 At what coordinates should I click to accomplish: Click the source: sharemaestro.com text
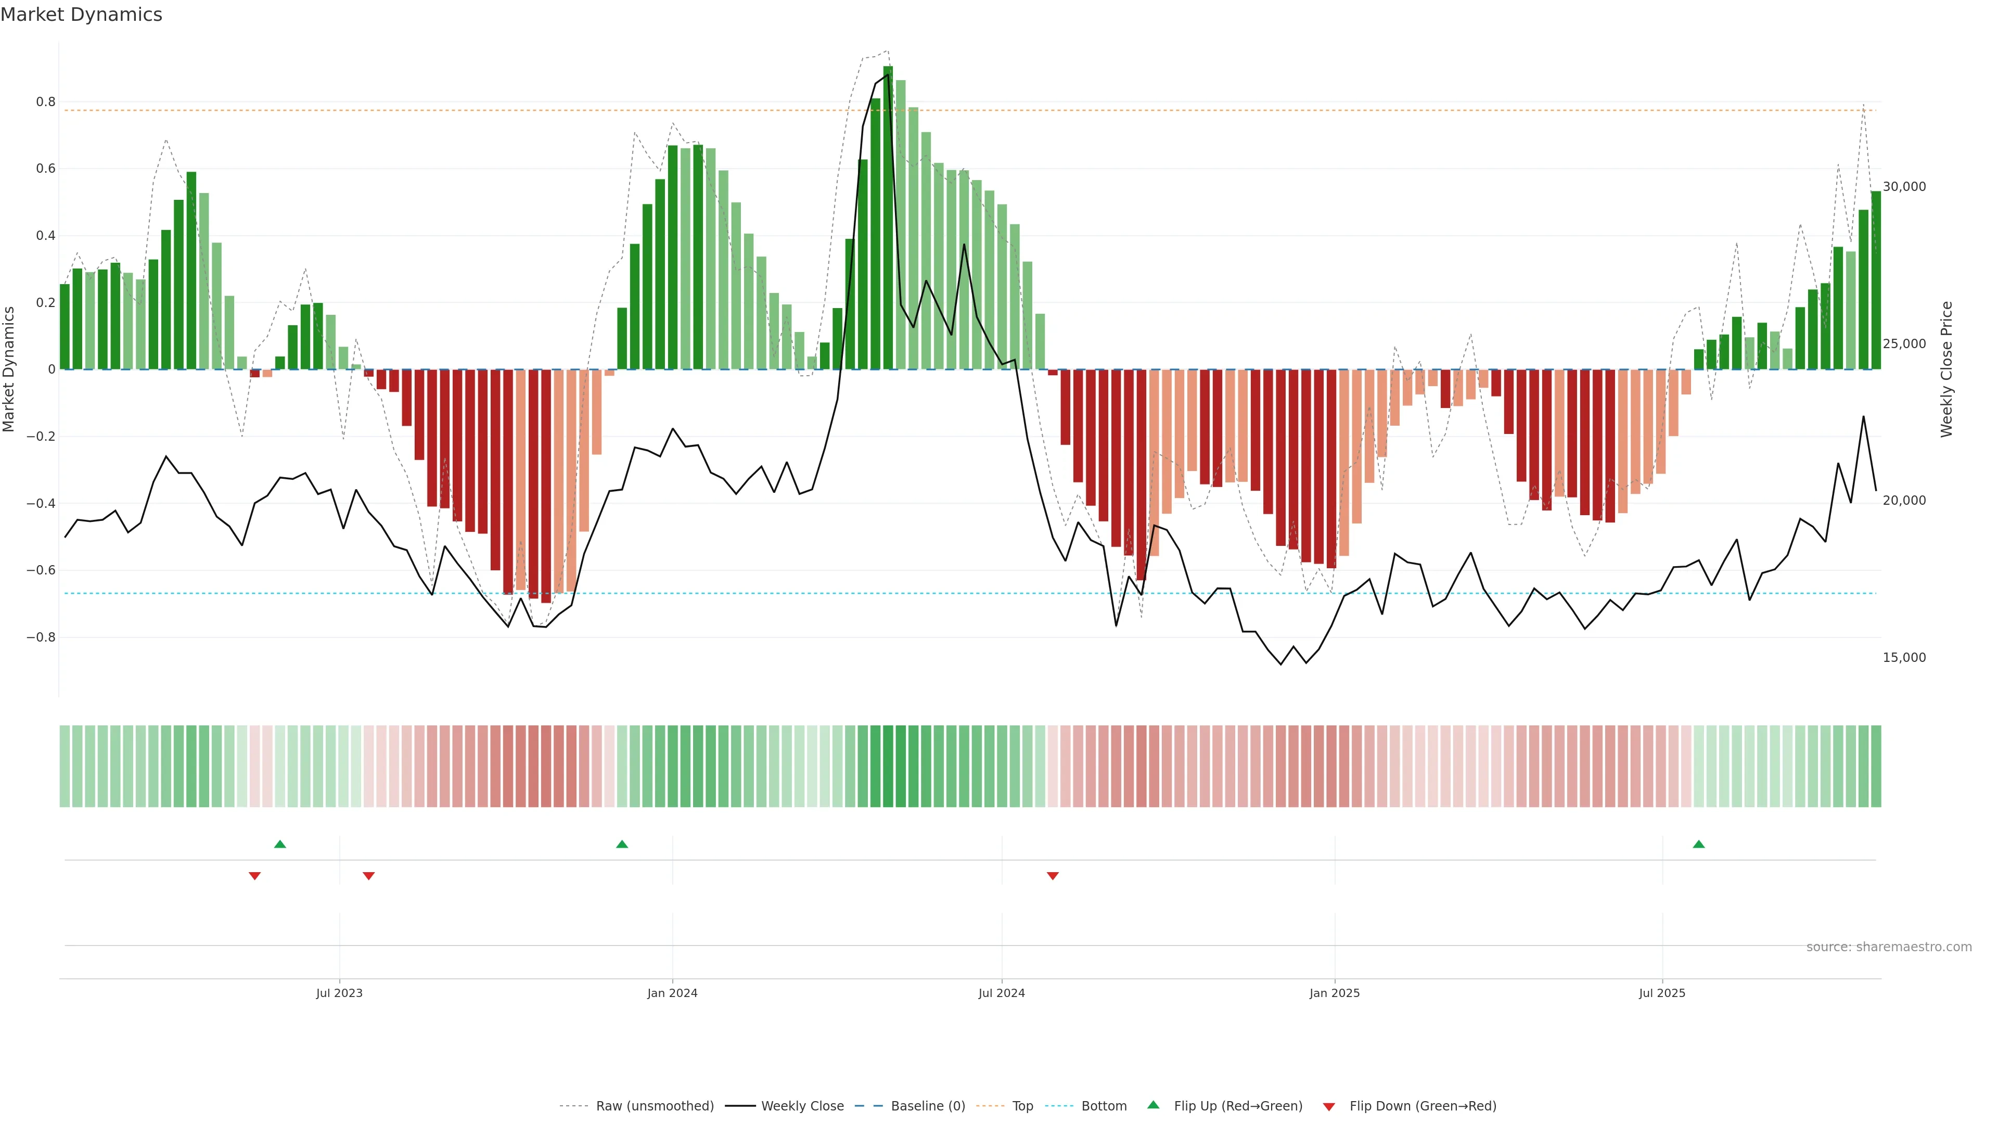1889,947
